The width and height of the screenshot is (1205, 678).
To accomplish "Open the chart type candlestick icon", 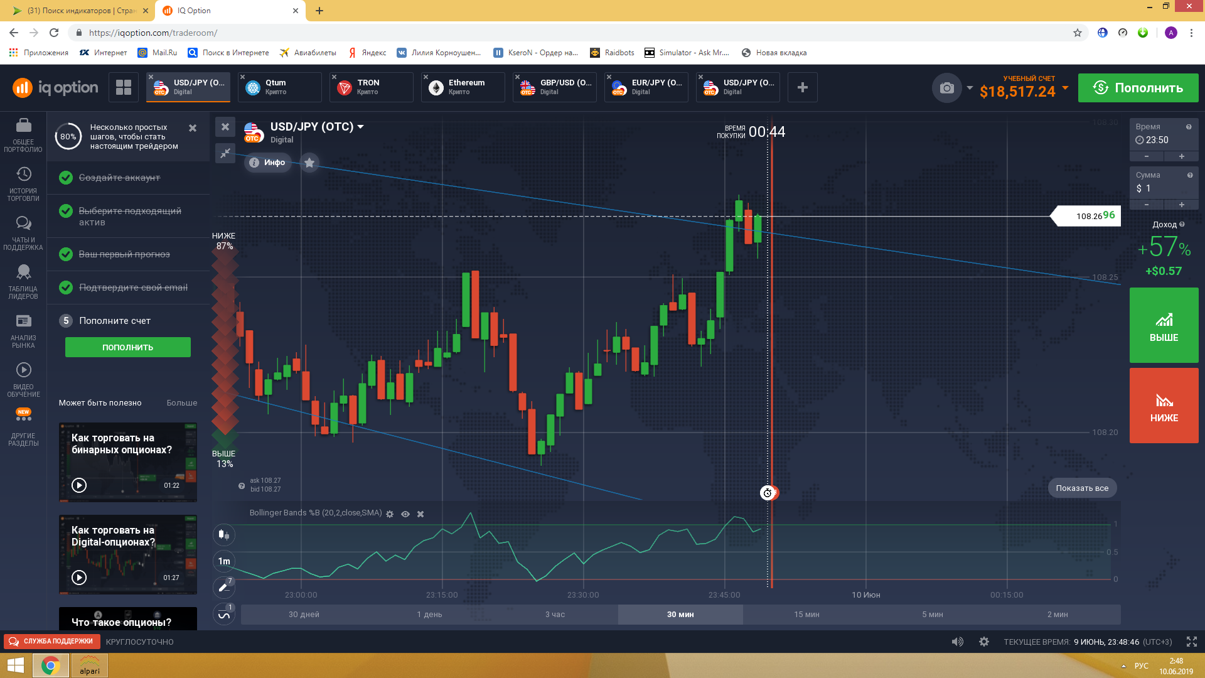I will 224,535.
